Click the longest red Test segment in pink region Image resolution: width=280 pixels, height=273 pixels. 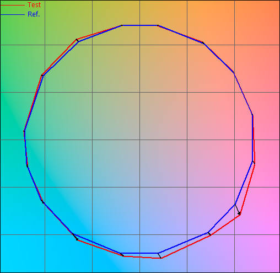coord(247,189)
